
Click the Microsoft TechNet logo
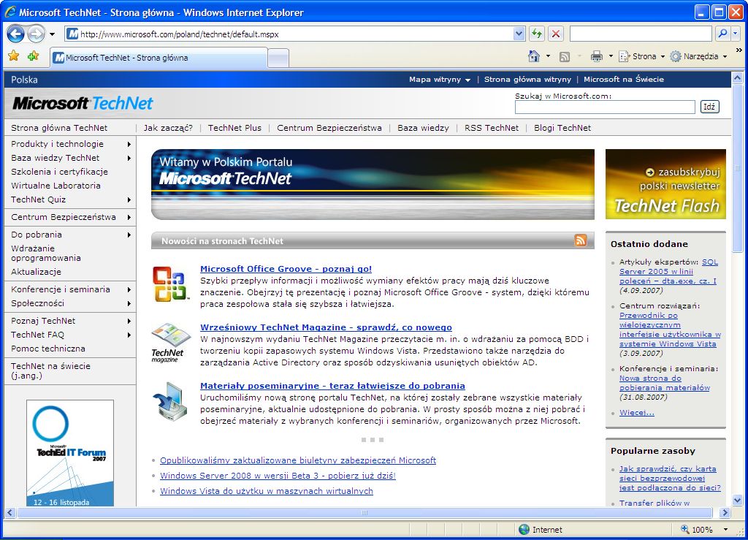pyautogui.click(x=83, y=103)
